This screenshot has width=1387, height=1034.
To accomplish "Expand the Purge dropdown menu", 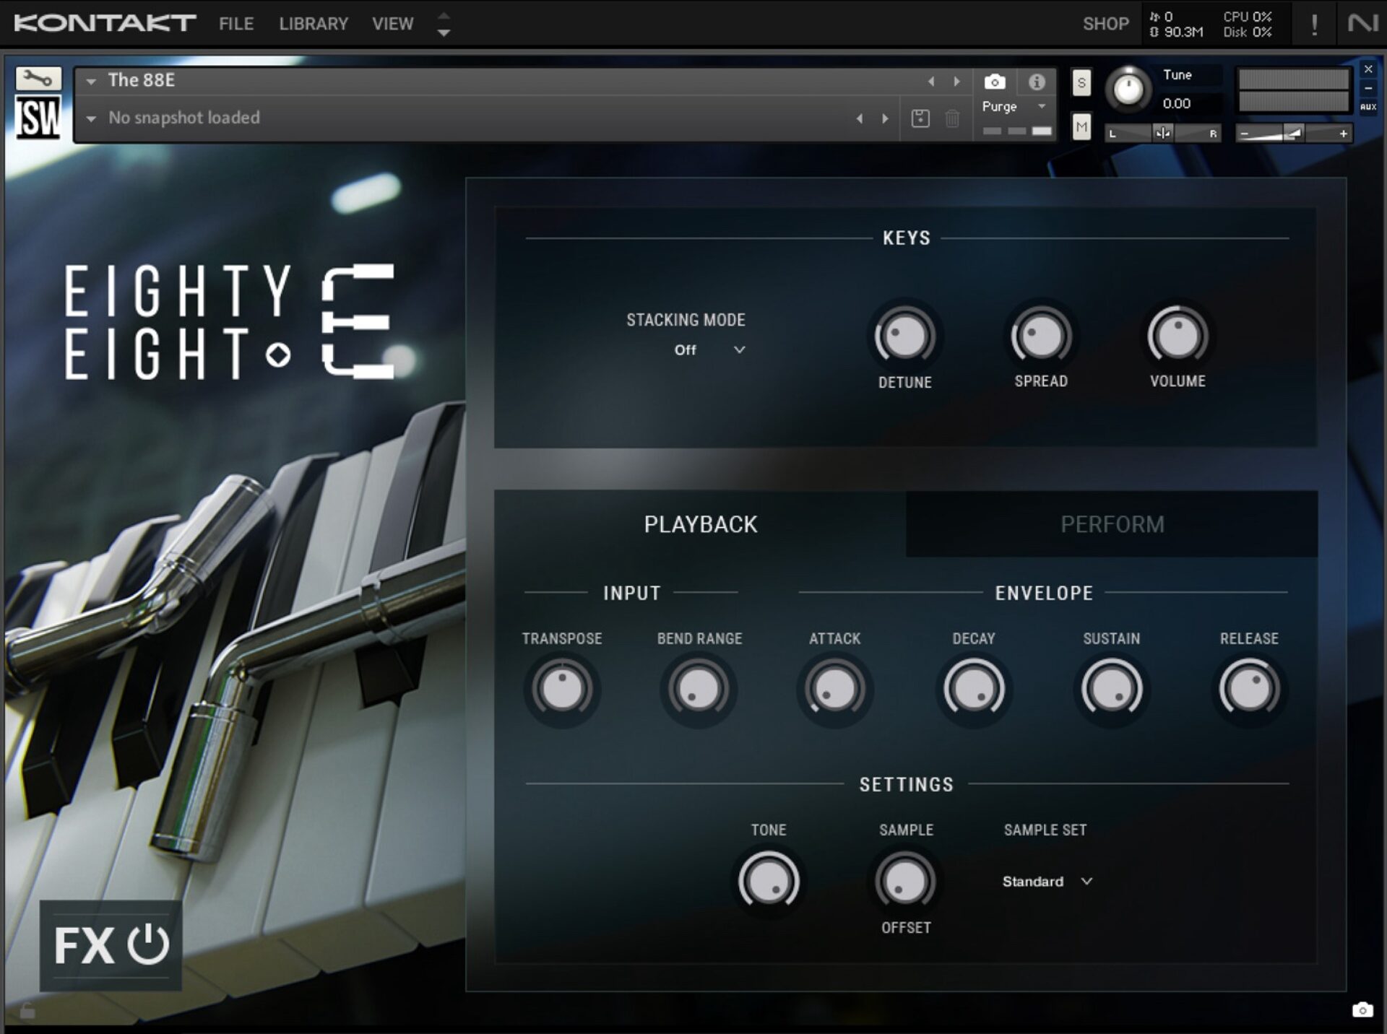I will [1041, 106].
